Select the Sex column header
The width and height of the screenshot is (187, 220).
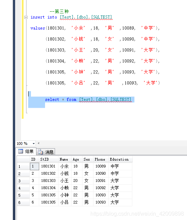88,159
